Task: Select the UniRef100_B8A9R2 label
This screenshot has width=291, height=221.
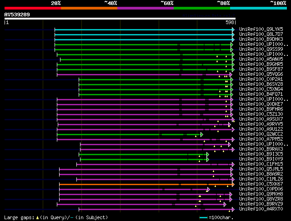Action: [261, 174]
